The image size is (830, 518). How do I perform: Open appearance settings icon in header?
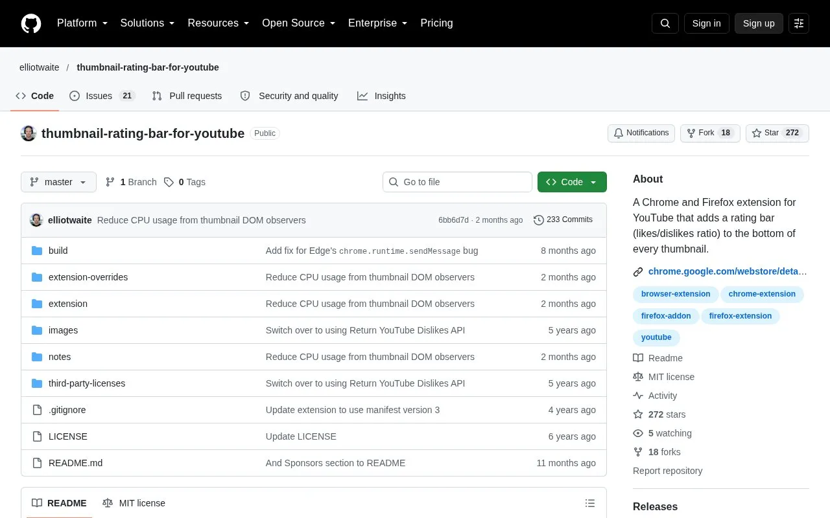[799, 23]
